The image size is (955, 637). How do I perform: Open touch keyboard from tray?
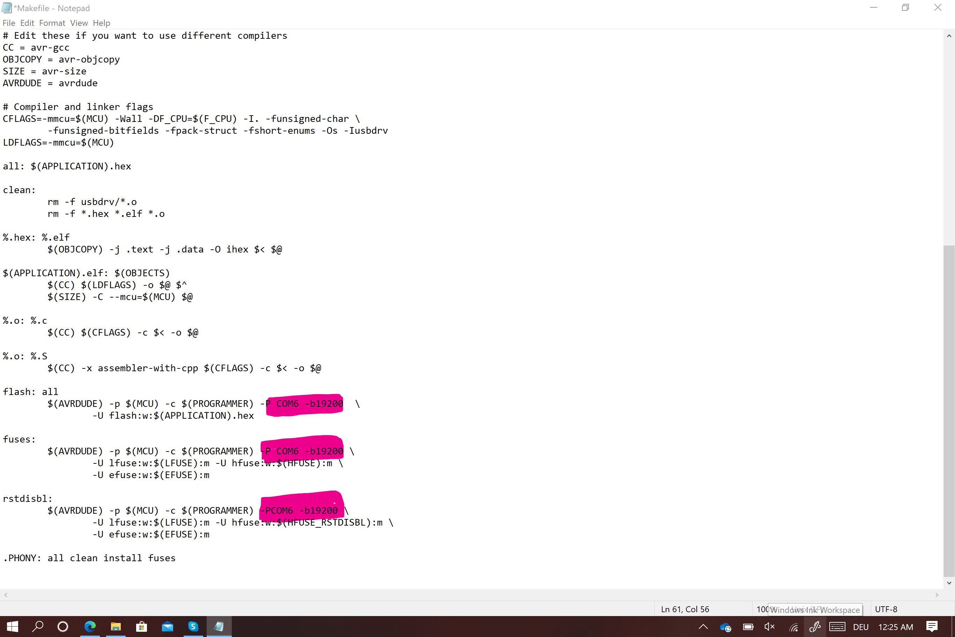(837, 627)
